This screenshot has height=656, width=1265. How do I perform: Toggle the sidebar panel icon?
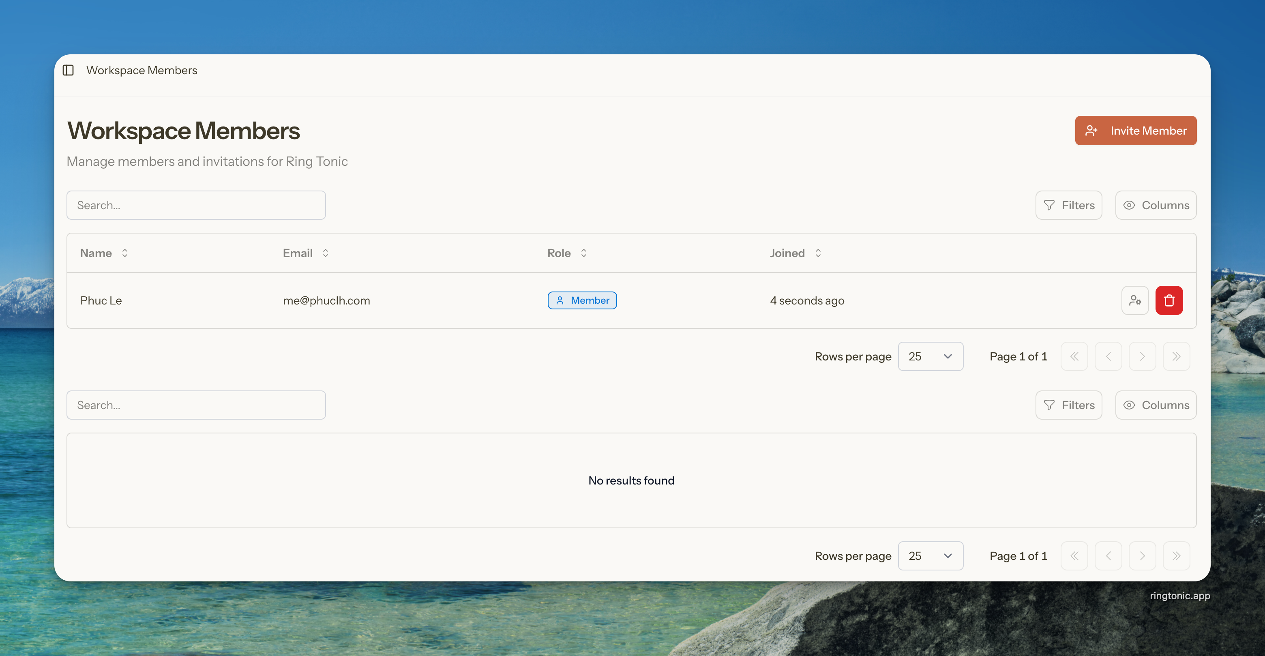point(68,70)
